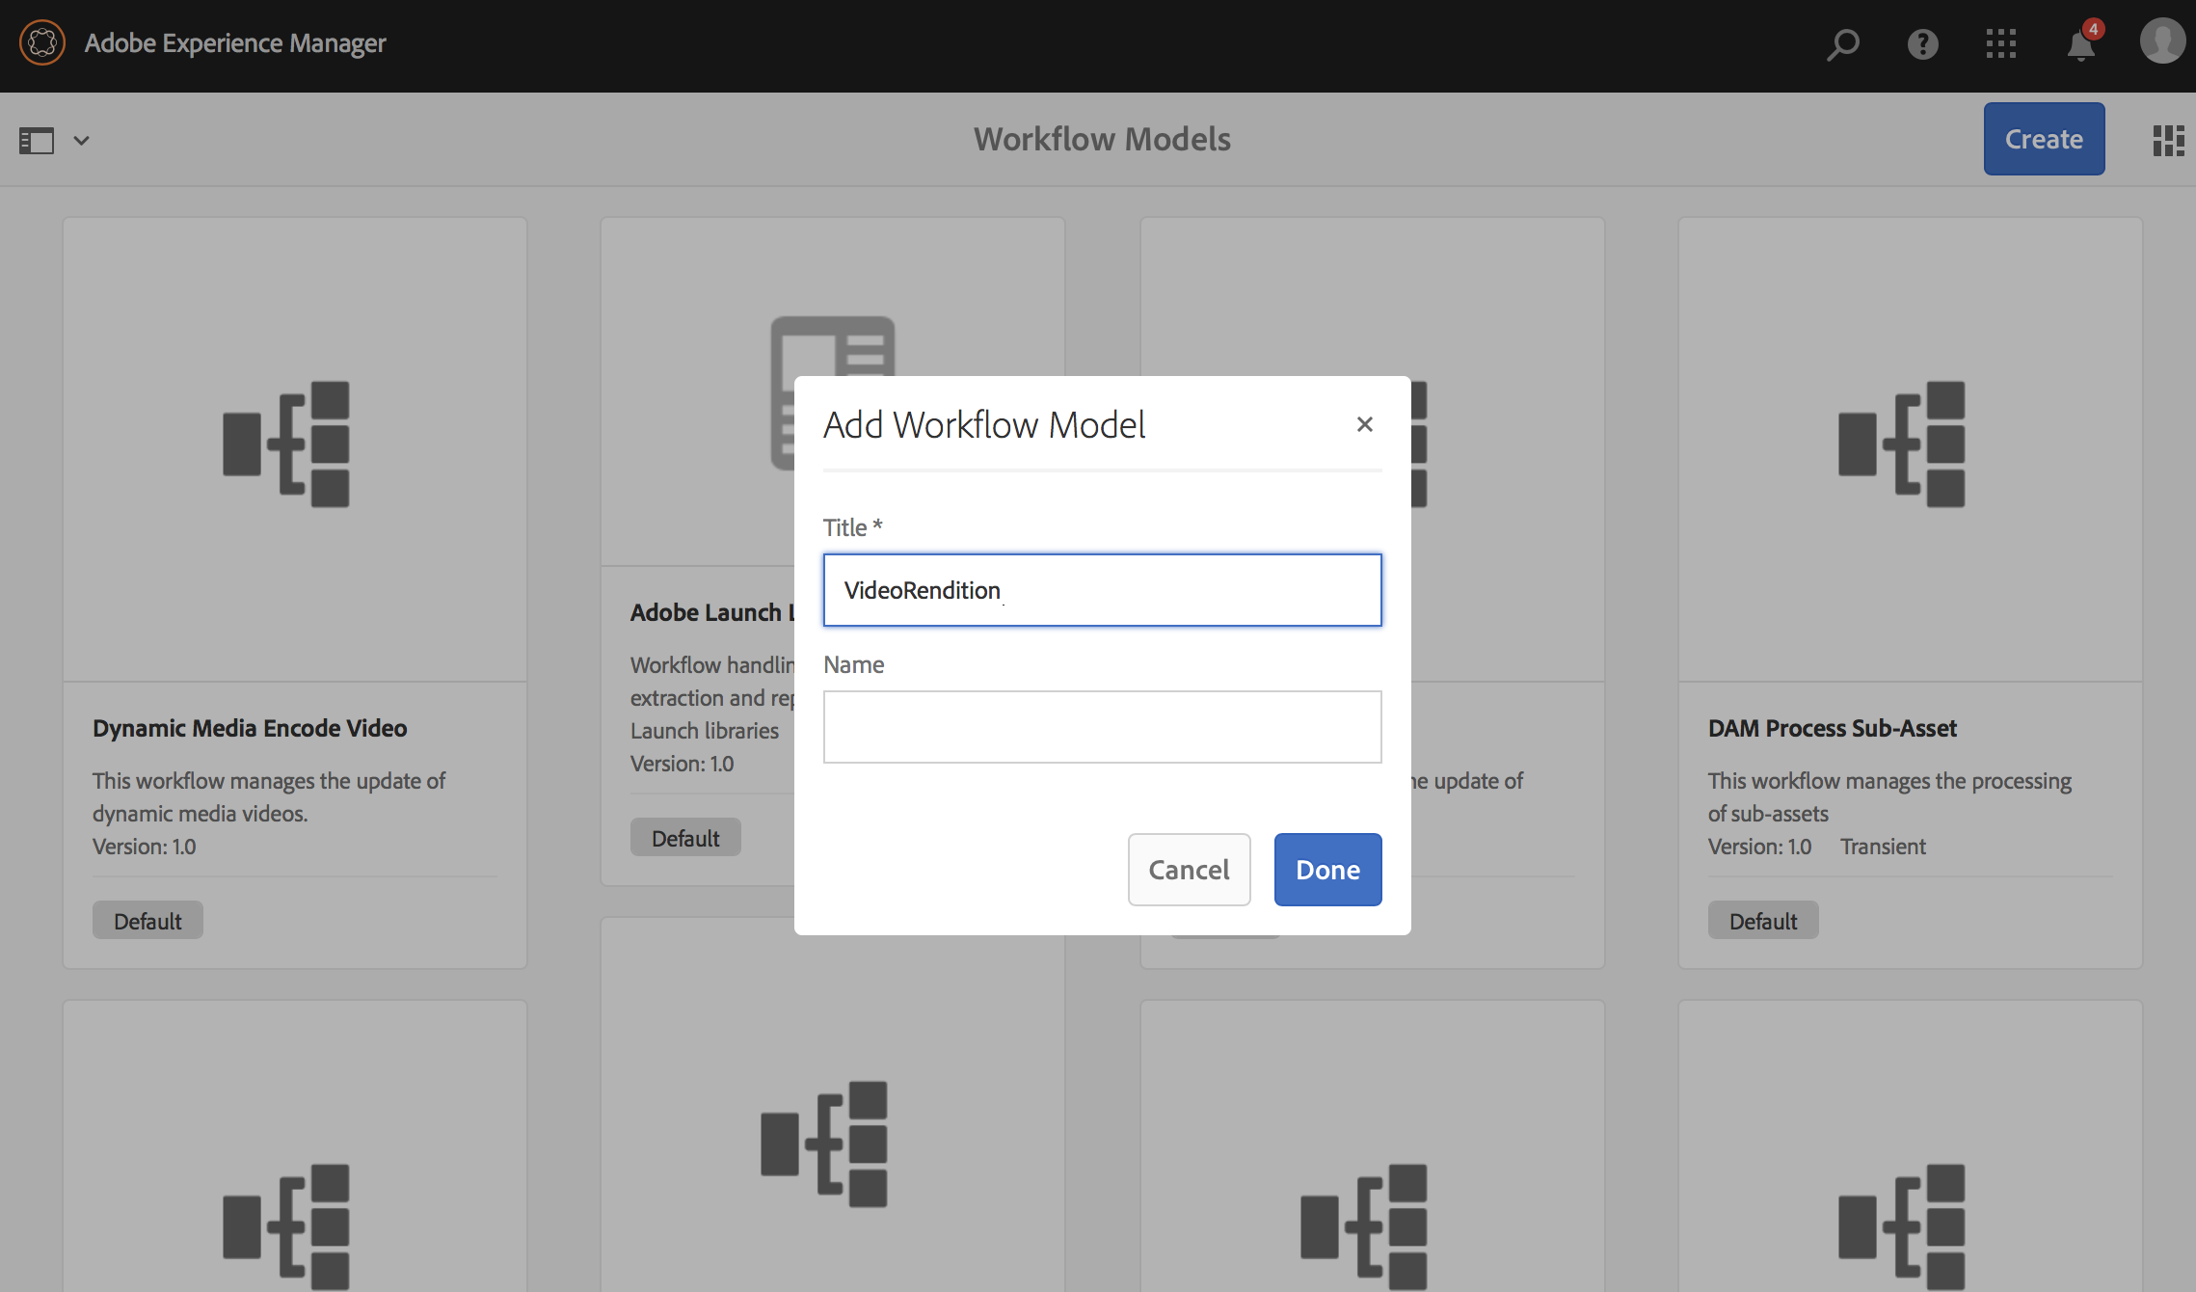Click Default tag on Dynamic Media card
The height and width of the screenshot is (1292, 2196).
pyautogui.click(x=147, y=921)
